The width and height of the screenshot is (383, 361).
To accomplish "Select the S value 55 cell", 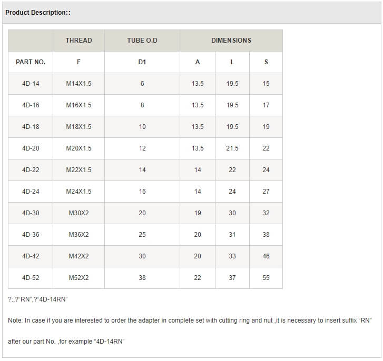I will (x=266, y=278).
